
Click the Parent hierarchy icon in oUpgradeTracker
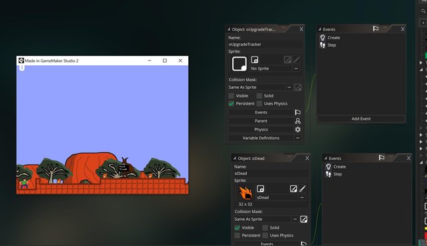[x=298, y=121]
